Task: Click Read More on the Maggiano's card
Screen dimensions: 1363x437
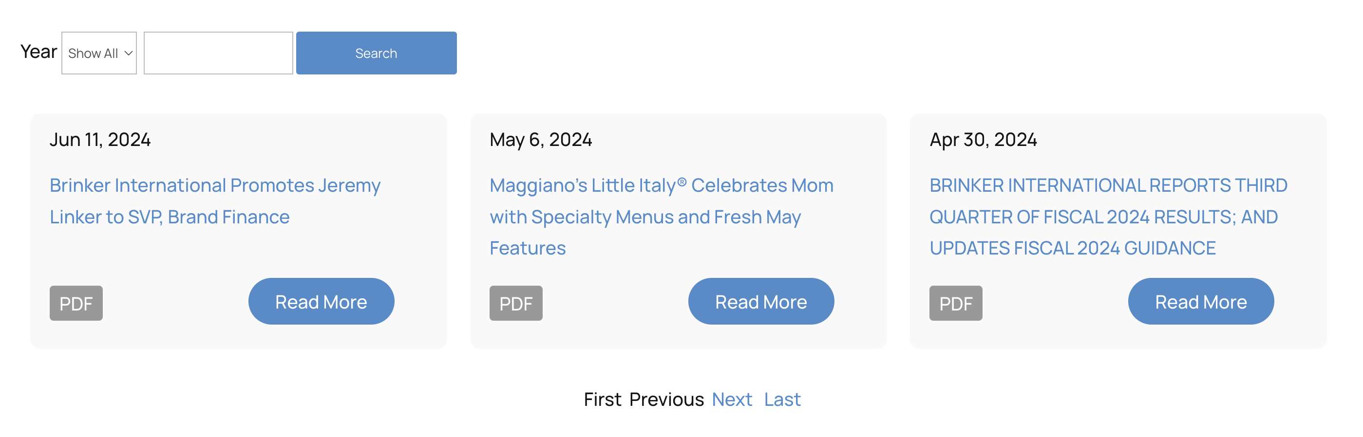Action: [761, 302]
